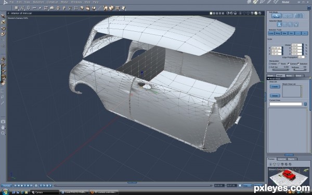Click the Loop selection tool button
Screen dimensions: 312x195
tap(271, 33)
